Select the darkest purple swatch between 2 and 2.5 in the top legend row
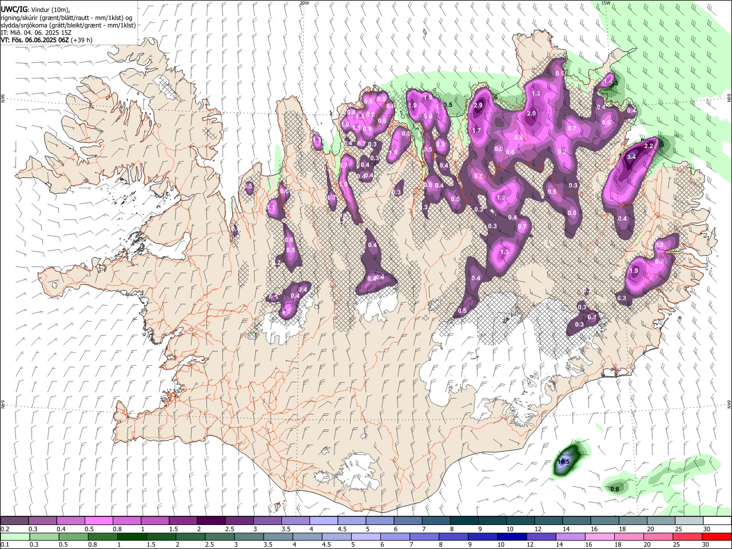Viewport: 732px width, 549px height. pyautogui.click(x=210, y=521)
